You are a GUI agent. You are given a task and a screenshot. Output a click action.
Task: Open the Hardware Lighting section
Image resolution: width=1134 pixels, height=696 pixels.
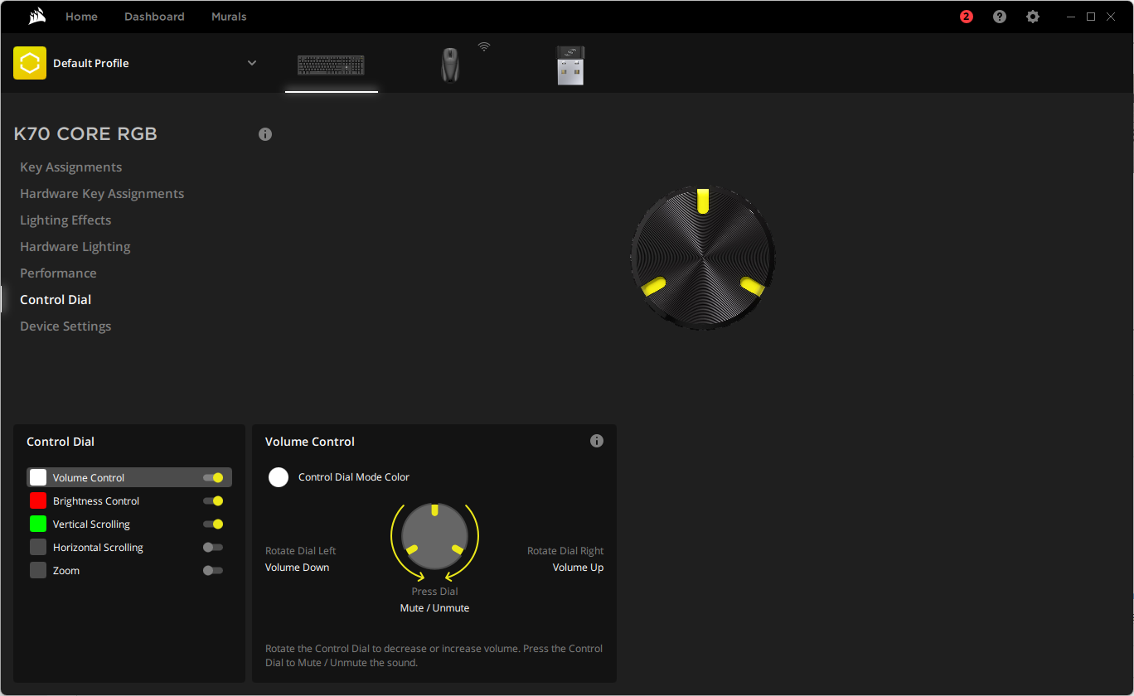[75, 247]
